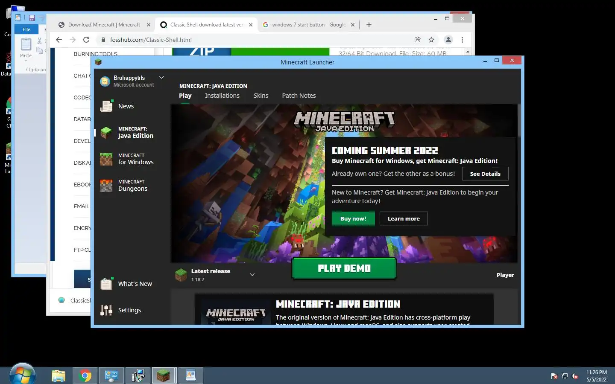
Task: Open a new Chrome tab
Action: pyautogui.click(x=369, y=25)
